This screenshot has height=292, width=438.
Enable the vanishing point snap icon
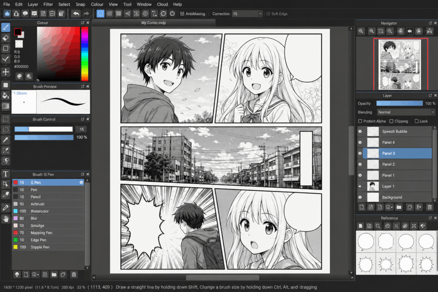[x=127, y=14]
